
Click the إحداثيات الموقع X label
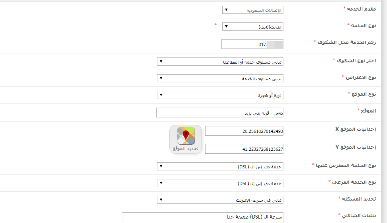355,129
